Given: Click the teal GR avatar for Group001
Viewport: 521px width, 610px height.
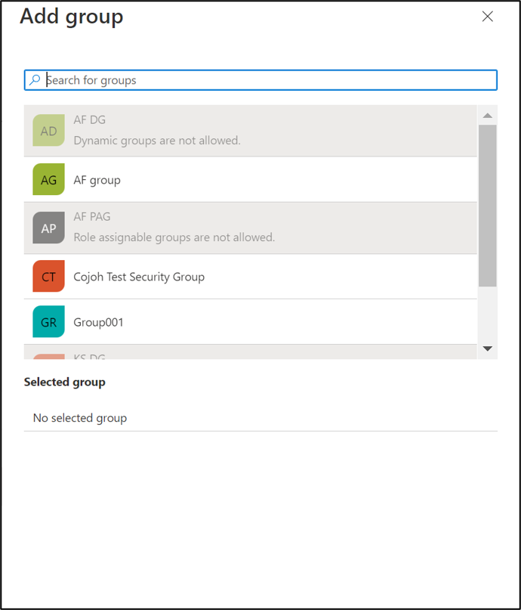Looking at the screenshot, I should [x=48, y=321].
